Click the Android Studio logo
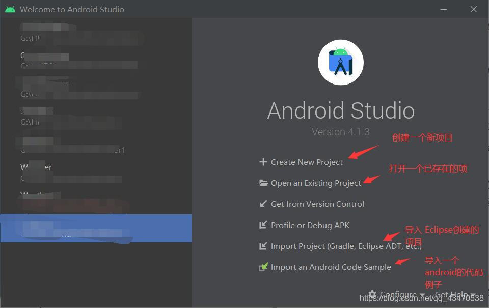489x308 pixels. (341, 62)
